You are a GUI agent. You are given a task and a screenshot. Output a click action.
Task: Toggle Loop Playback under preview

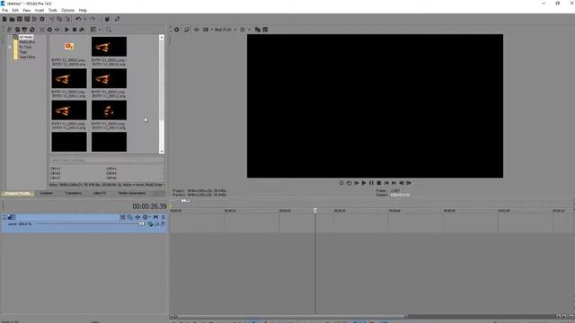point(349,183)
